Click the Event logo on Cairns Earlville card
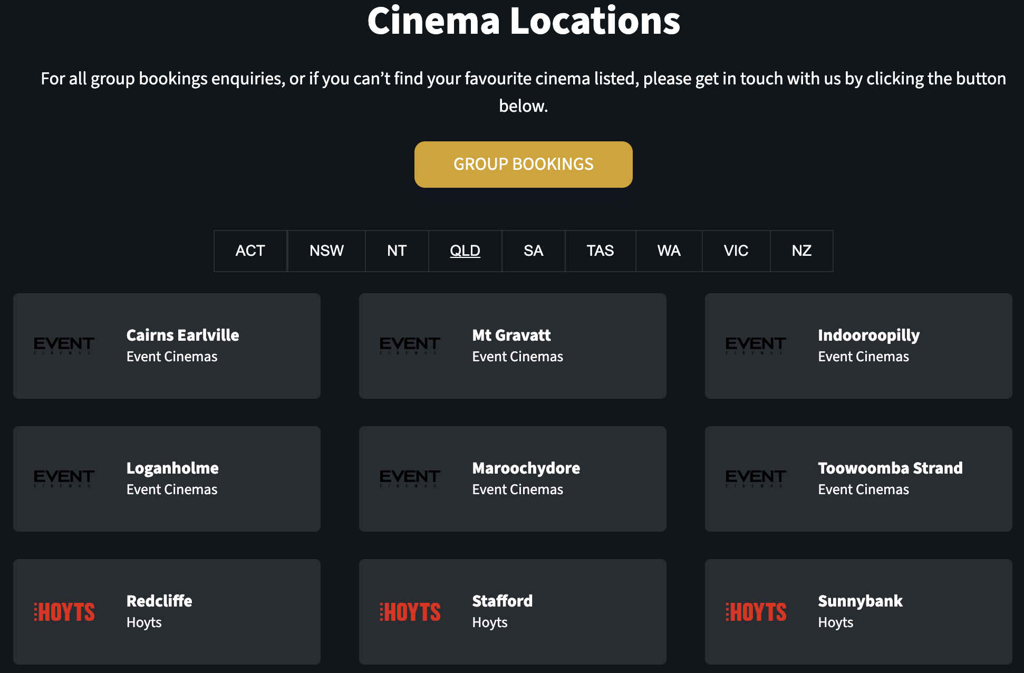Image resolution: width=1024 pixels, height=673 pixels. (x=64, y=345)
